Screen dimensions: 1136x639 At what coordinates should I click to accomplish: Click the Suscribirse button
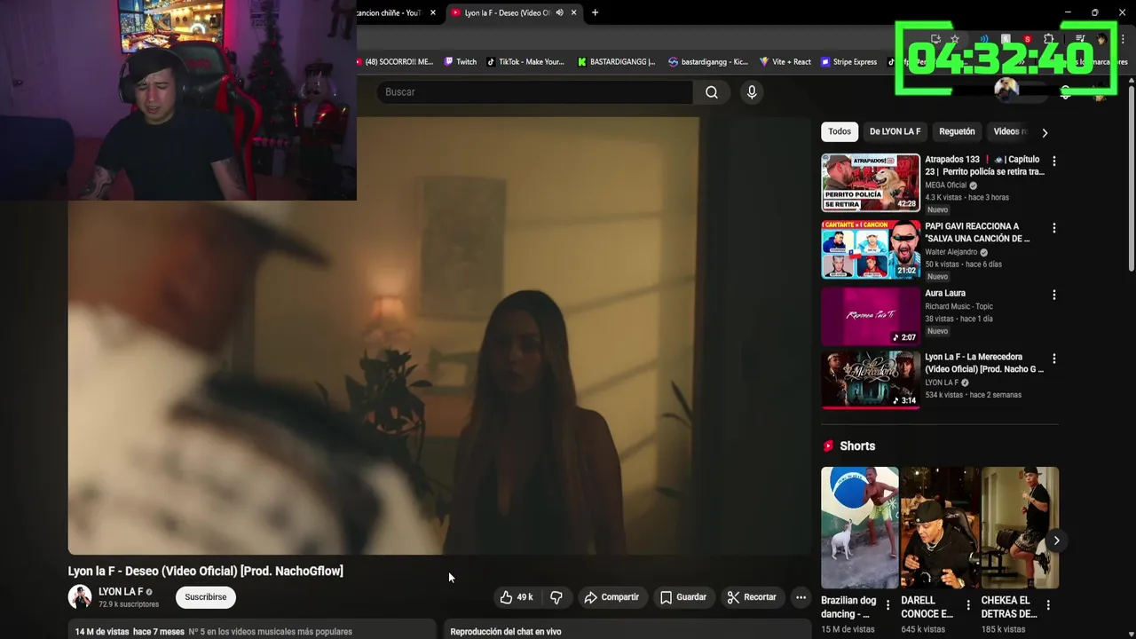(205, 597)
